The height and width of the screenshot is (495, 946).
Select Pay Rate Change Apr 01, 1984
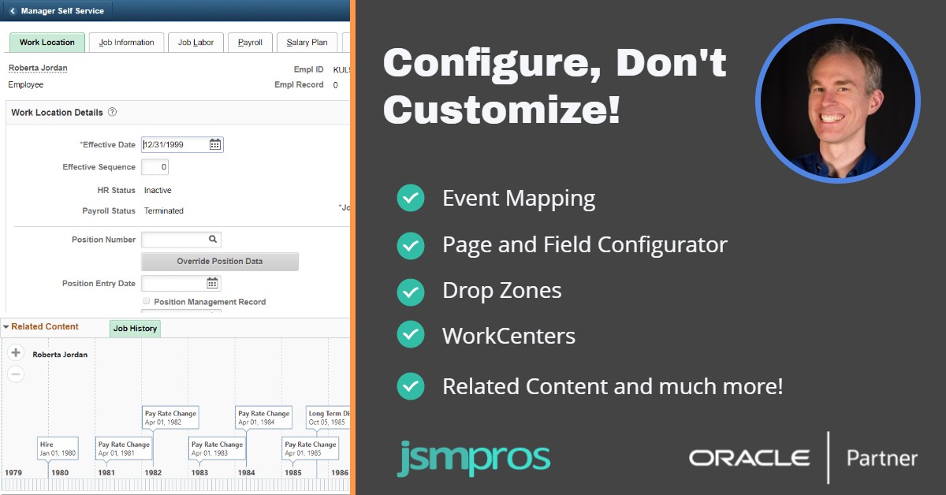click(x=263, y=417)
